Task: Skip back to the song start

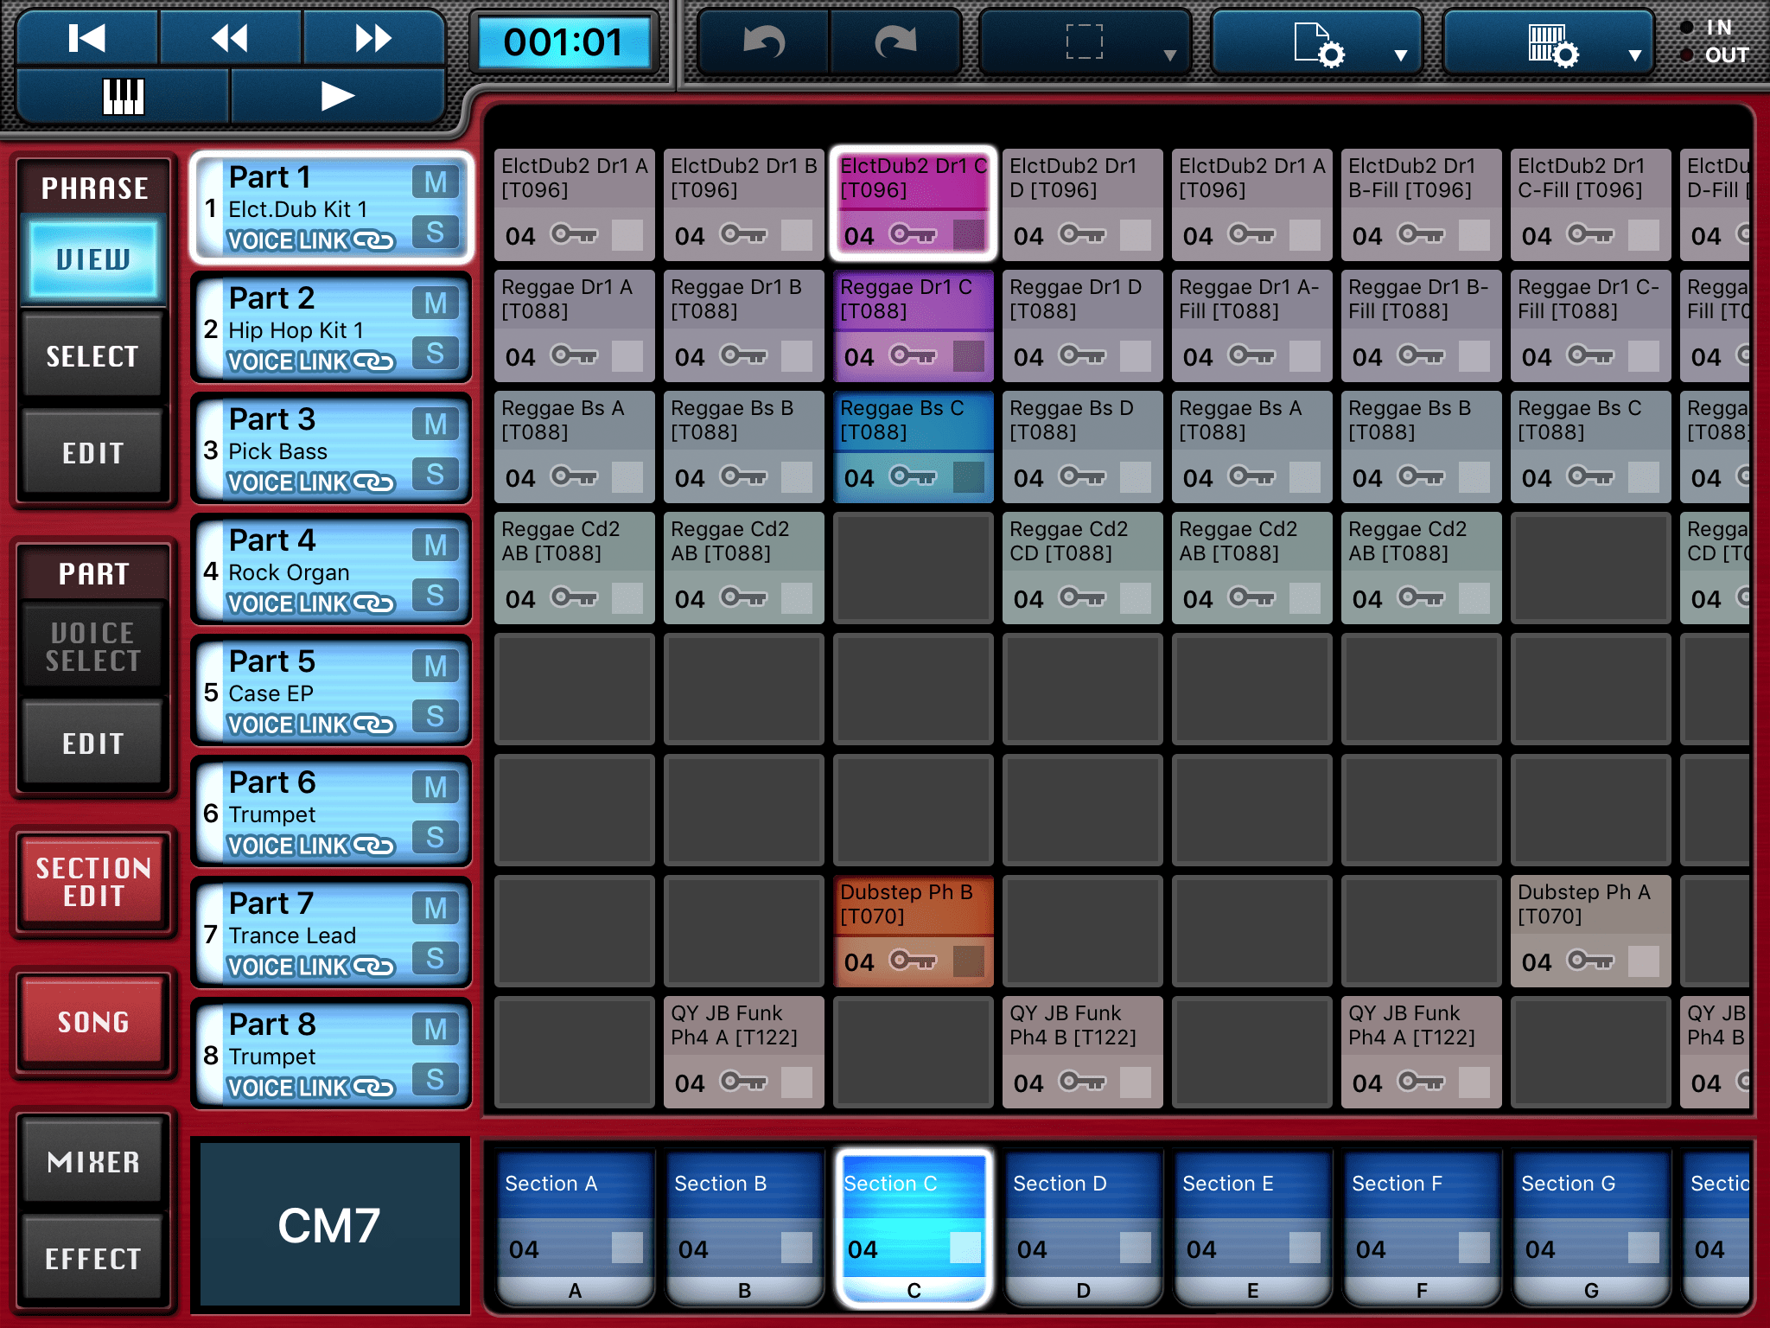Action: (x=86, y=38)
